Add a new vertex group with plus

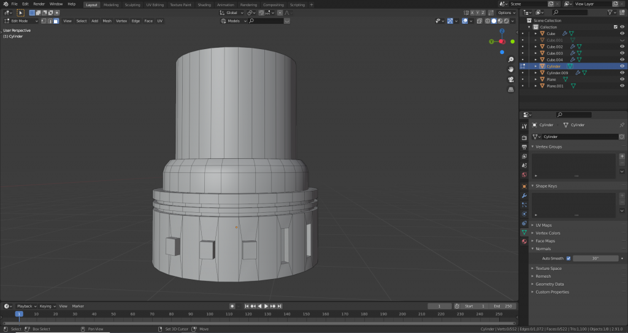pyautogui.click(x=622, y=156)
